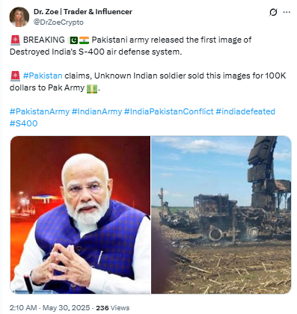Viewport: 297px width, 314px height.
Task: Open the #indiadefeated hashtag
Action: (245, 111)
